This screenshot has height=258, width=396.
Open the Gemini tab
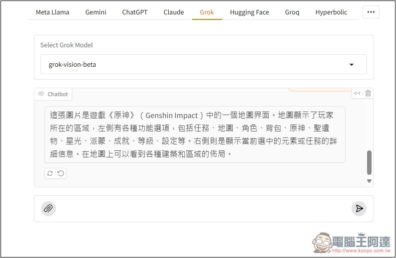click(x=95, y=12)
